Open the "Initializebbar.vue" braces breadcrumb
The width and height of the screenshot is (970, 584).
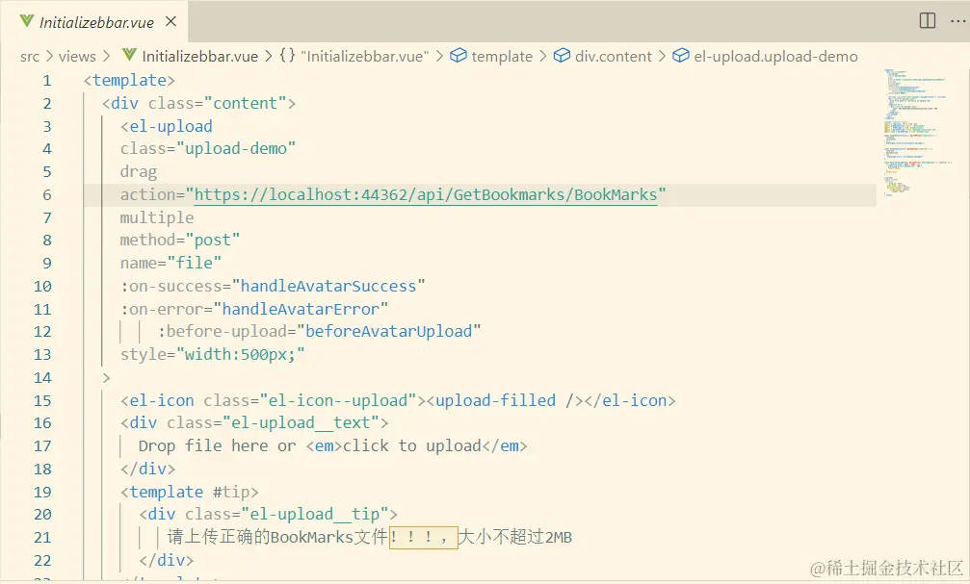(365, 56)
